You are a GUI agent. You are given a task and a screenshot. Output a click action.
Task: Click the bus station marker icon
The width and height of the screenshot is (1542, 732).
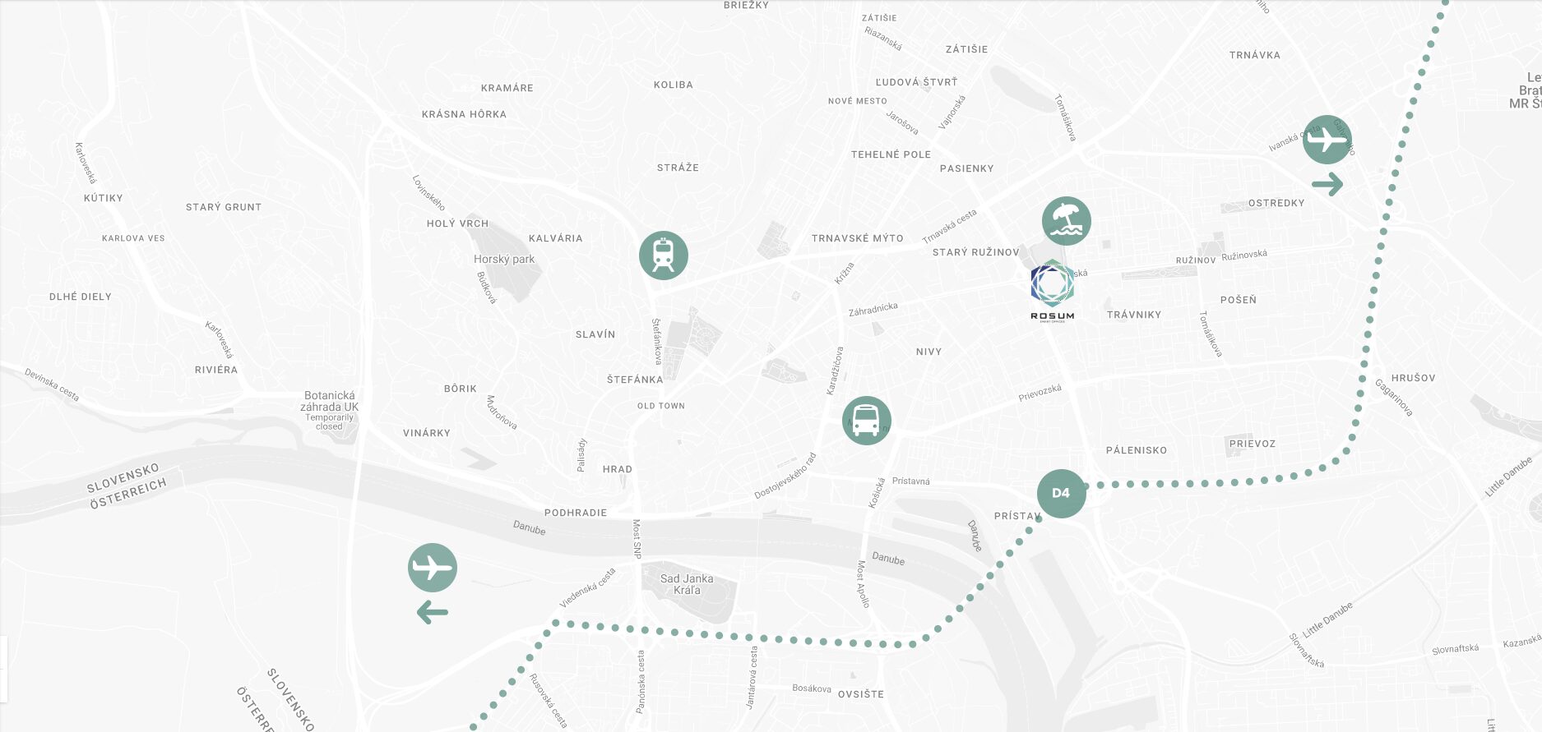point(867,421)
